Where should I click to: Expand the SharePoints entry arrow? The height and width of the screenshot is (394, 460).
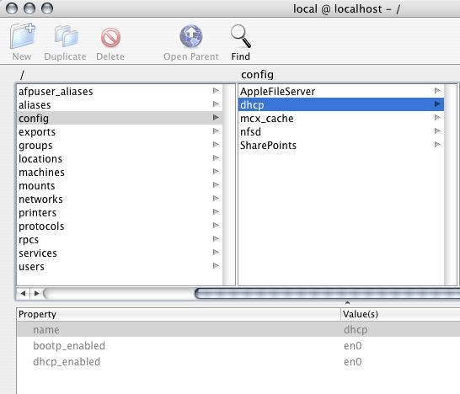[x=437, y=144]
